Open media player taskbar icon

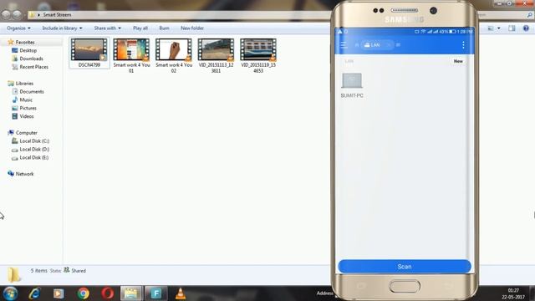tap(59, 293)
